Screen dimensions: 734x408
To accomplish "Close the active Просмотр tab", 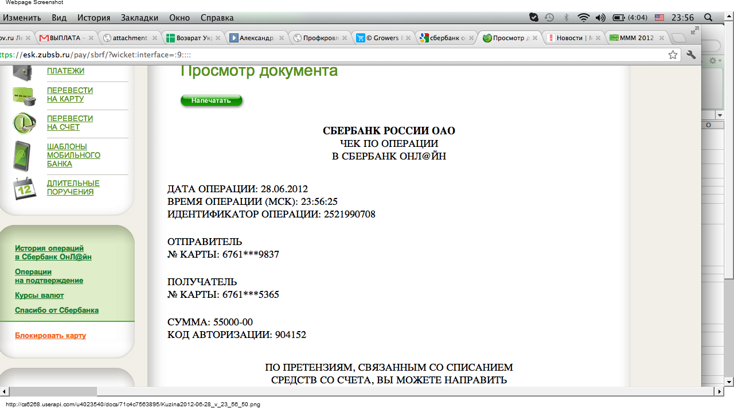I will coord(535,38).
